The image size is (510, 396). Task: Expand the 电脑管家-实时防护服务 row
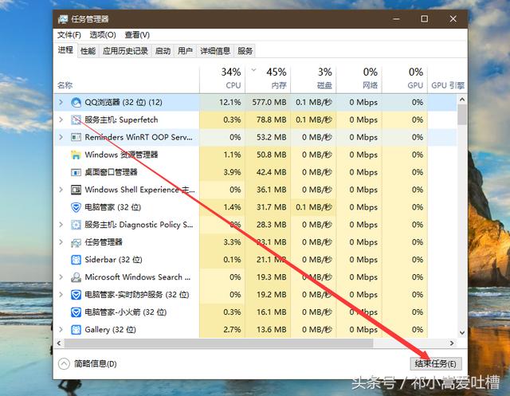click(61, 295)
